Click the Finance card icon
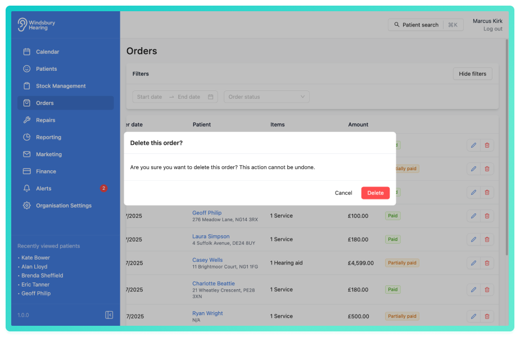The image size is (520, 337). pyautogui.click(x=27, y=171)
